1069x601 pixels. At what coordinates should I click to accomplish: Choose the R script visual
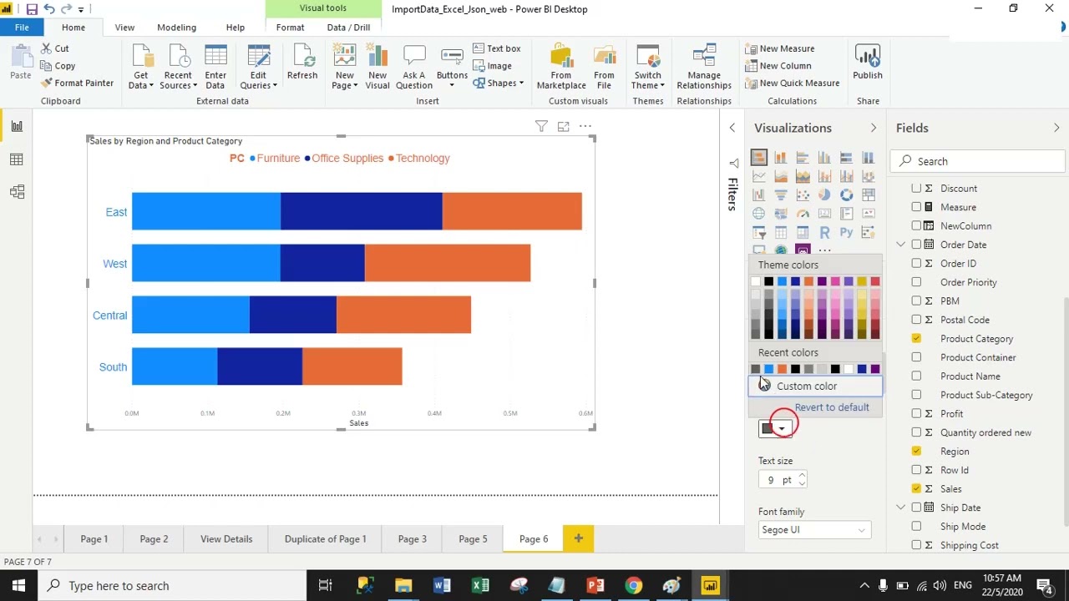(824, 233)
